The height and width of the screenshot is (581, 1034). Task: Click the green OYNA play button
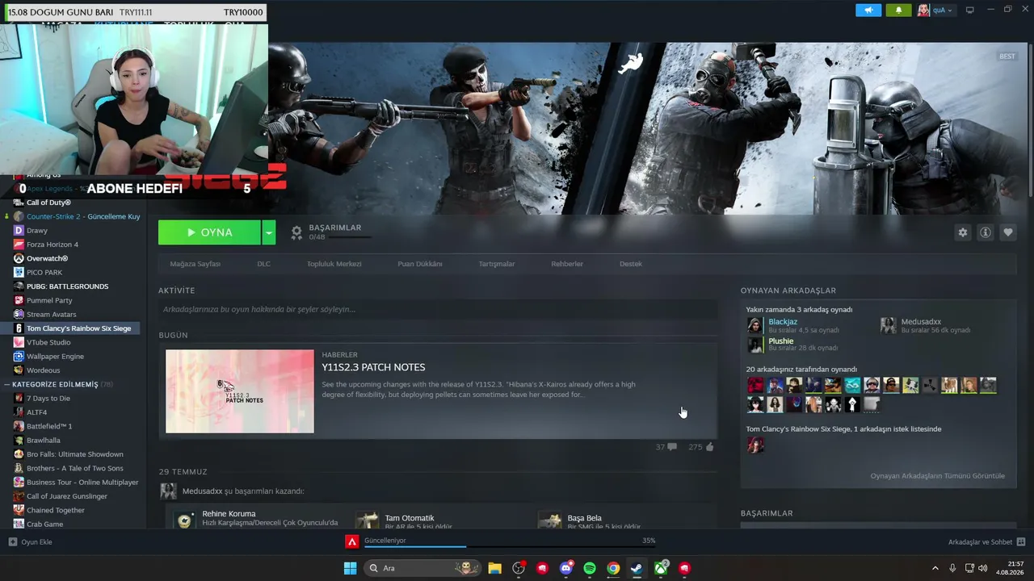[x=209, y=232]
